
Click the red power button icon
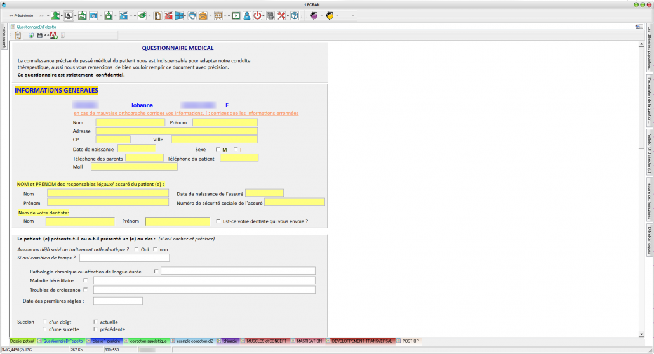[x=258, y=16]
